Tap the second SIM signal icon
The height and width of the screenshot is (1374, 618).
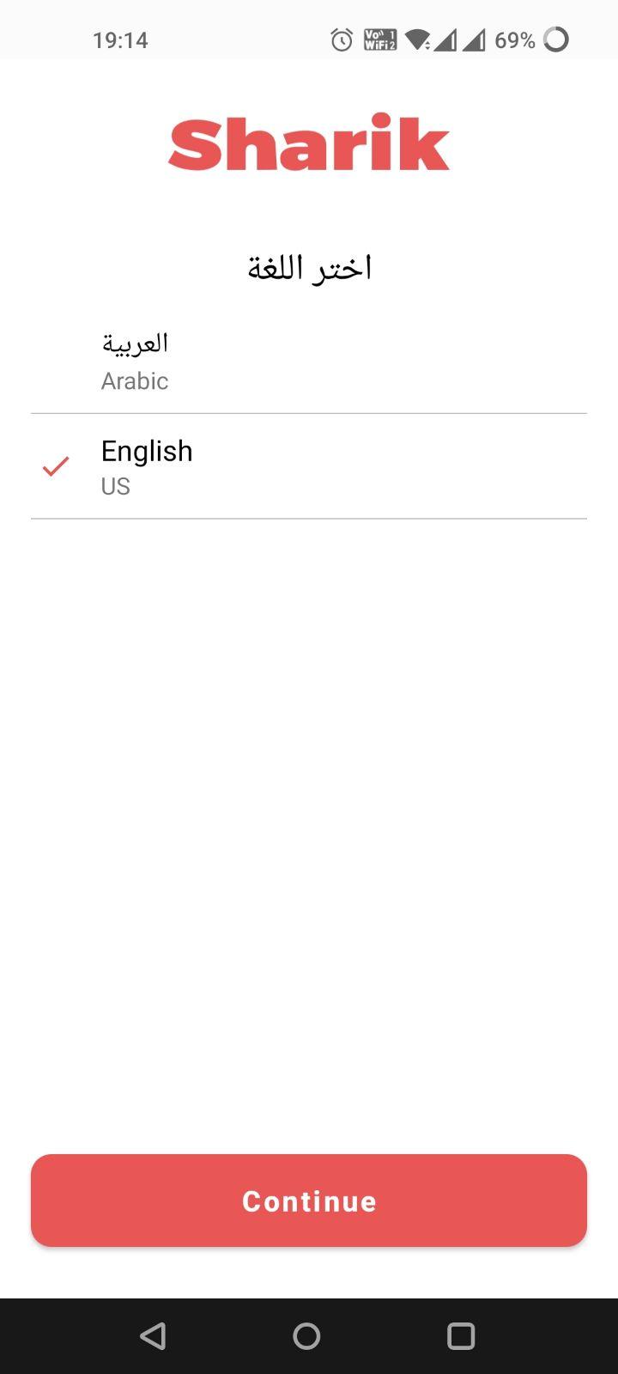474,40
